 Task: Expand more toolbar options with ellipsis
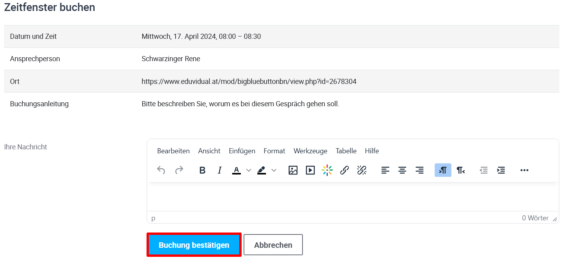pyautogui.click(x=524, y=170)
